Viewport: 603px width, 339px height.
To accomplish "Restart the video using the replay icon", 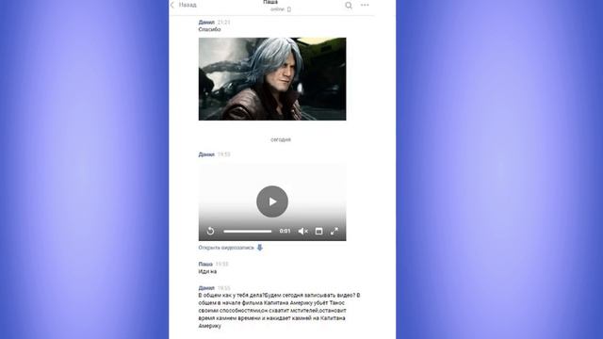I will 210,231.
